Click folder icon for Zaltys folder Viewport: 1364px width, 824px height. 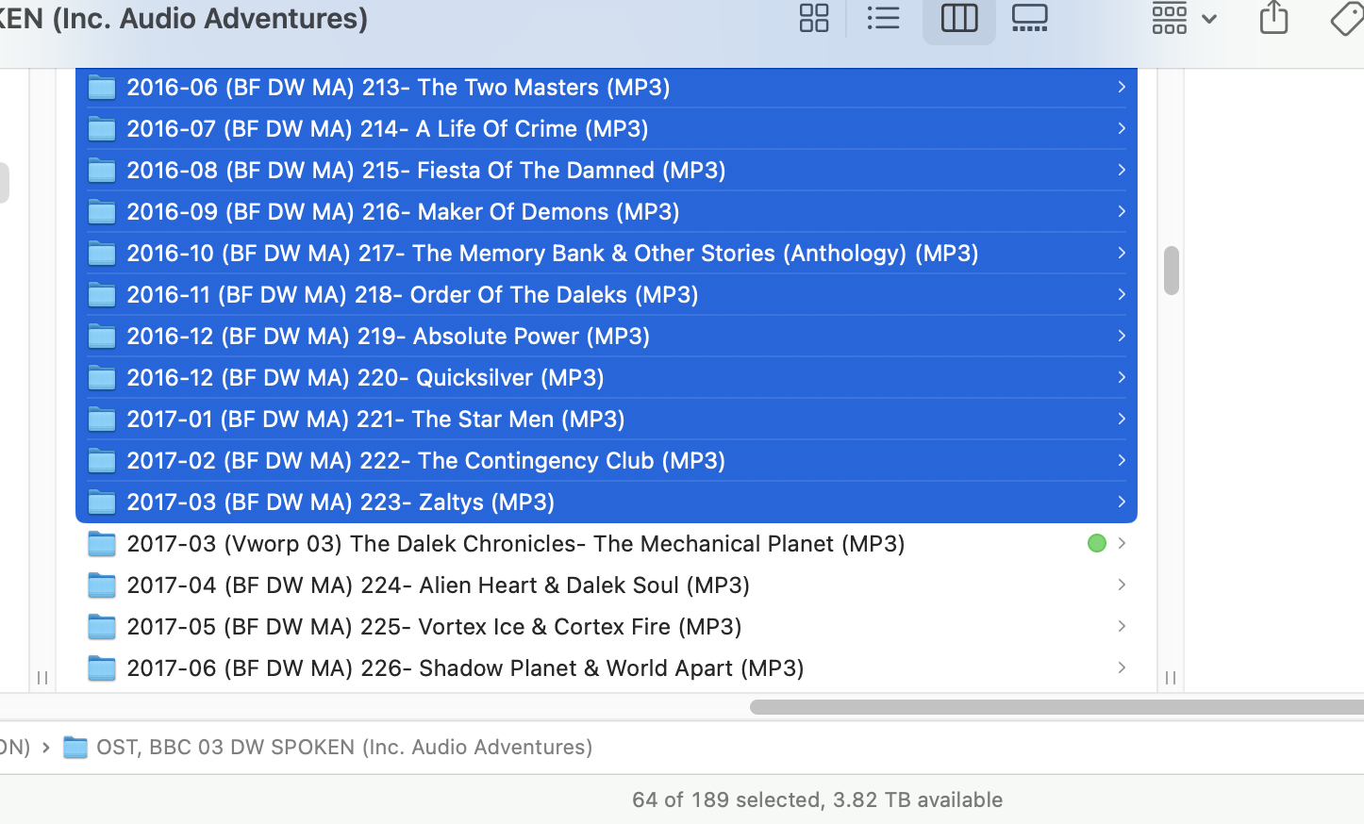102,503
